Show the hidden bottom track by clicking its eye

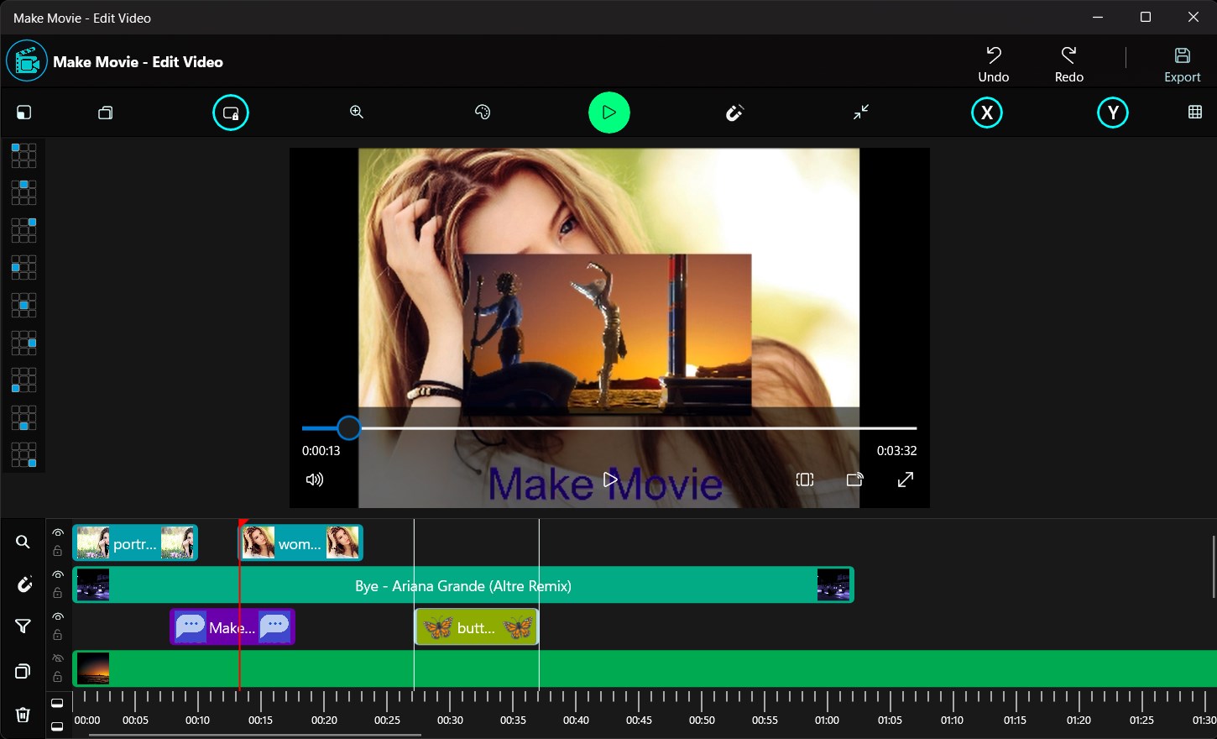point(58,658)
